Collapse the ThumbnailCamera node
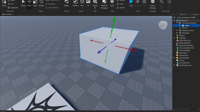Image resolution: width=200 pixels, height=112 pixels. coord(177,23)
